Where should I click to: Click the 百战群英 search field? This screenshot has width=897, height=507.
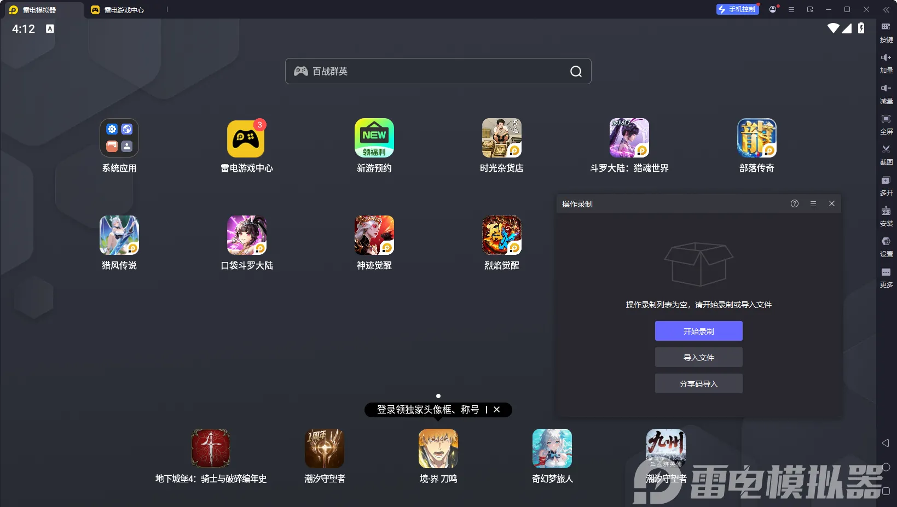pyautogui.click(x=438, y=71)
